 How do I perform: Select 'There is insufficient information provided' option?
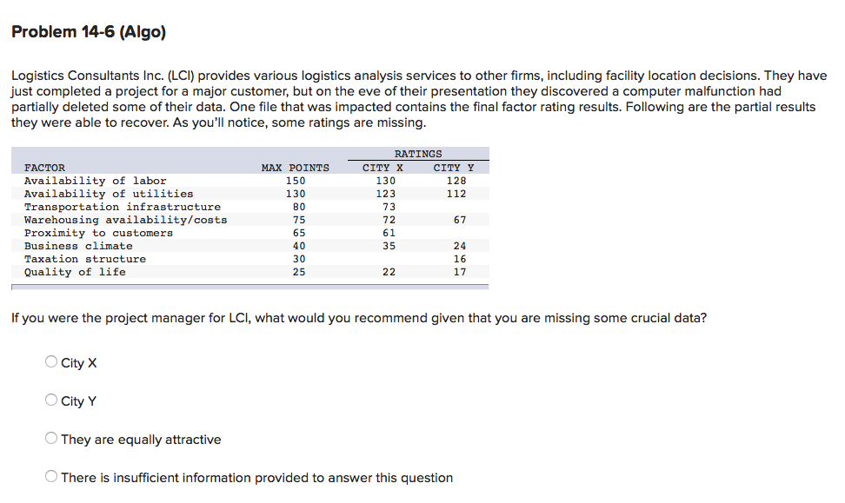[50, 476]
